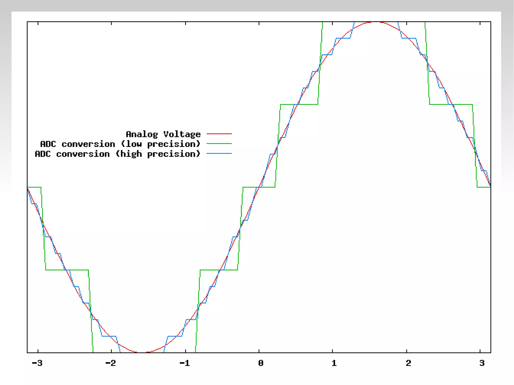Click the x-axis label "-2"
Image resolution: width=514 pixels, height=385 pixels.
(x=111, y=363)
